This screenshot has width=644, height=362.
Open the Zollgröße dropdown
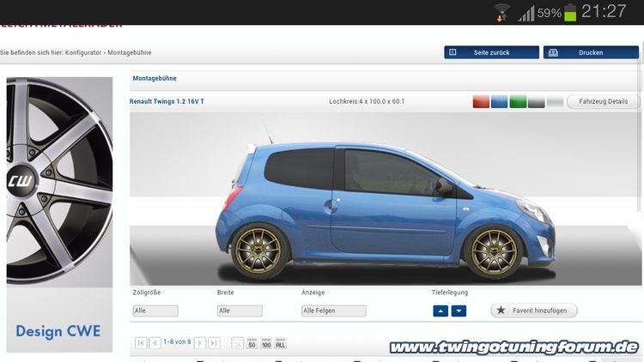pyautogui.click(x=155, y=311)
